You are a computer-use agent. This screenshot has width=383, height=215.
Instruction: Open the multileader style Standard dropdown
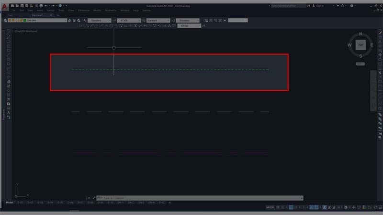(188, 21)
